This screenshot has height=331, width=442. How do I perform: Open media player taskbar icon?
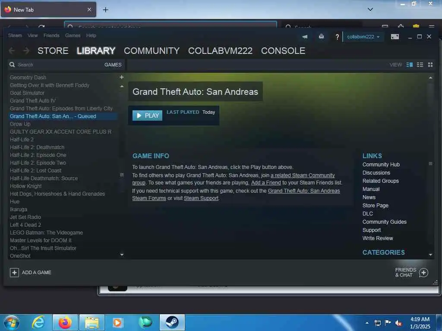pyautogui.click(x=117, y=322)
